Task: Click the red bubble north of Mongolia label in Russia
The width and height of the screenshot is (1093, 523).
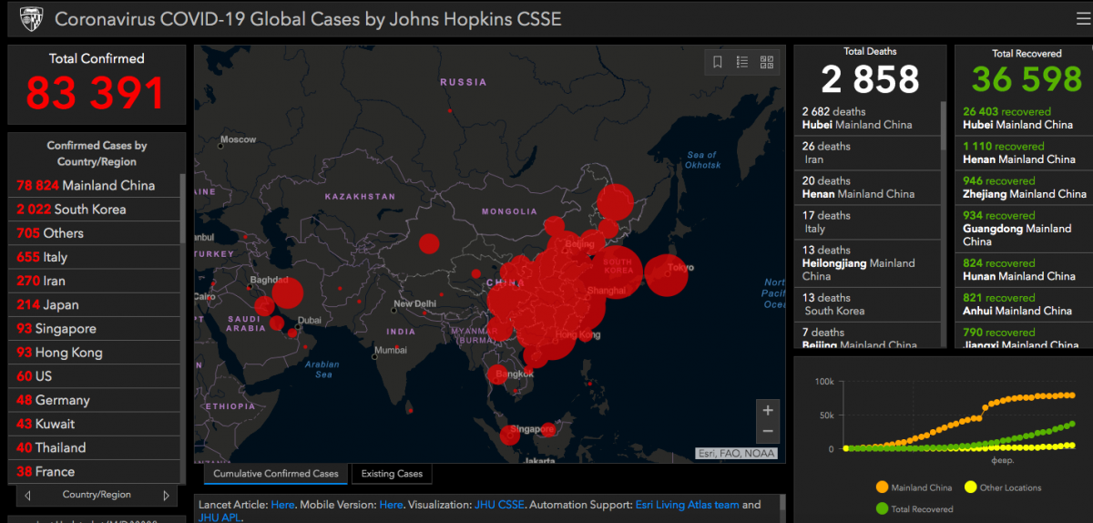Action: click(x=449, y=112)
